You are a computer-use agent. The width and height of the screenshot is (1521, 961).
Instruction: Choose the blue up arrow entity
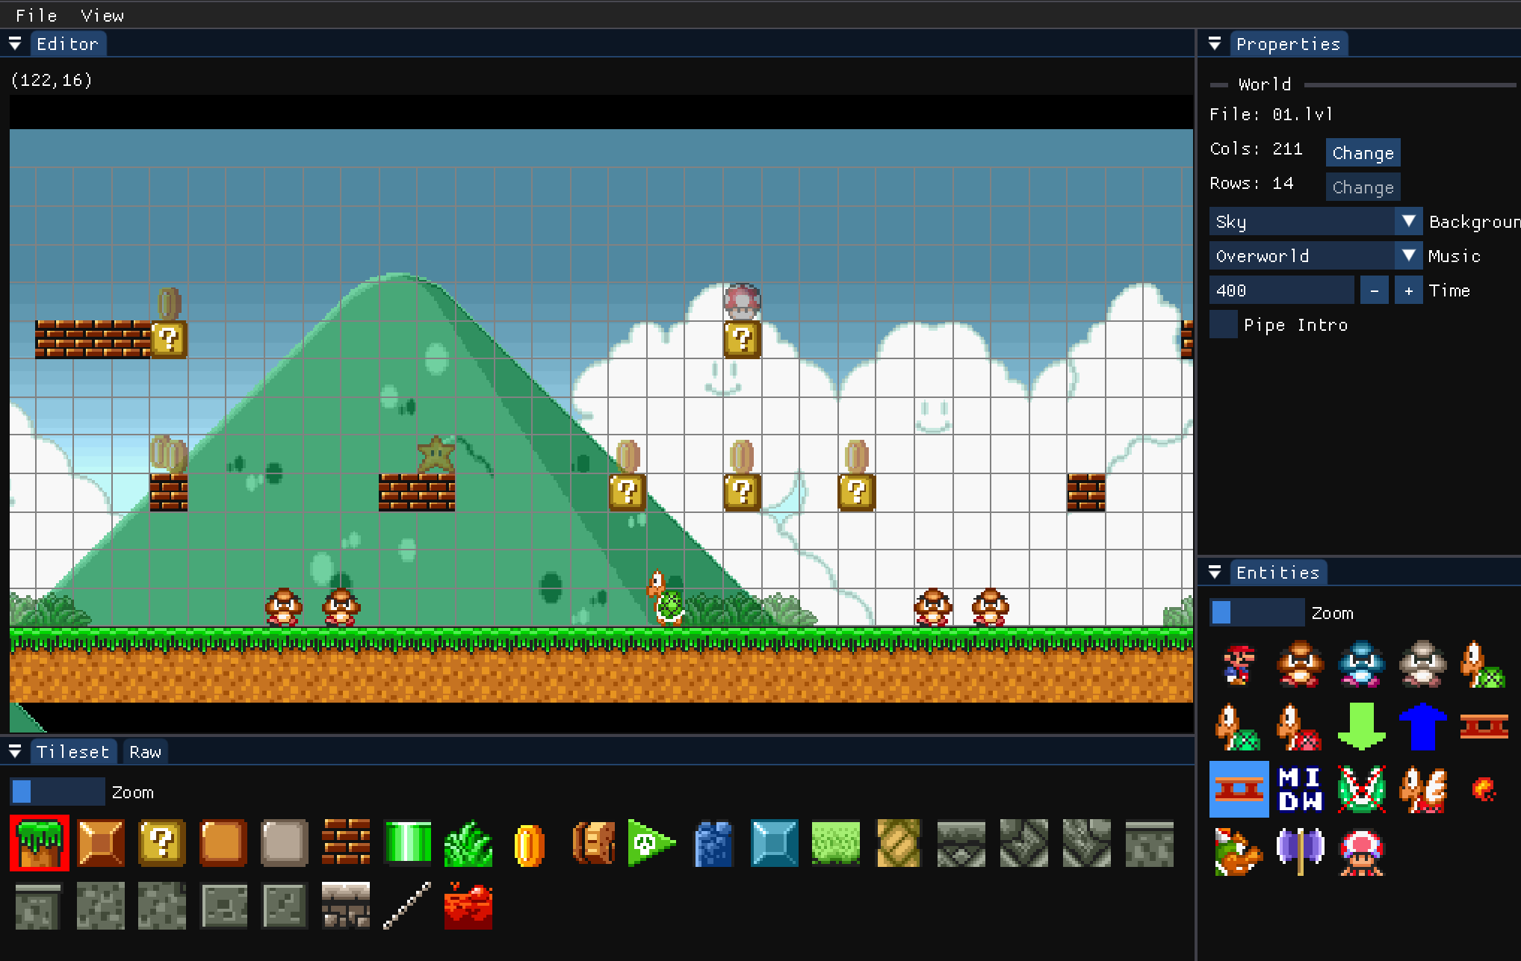[x=1422, y=727]
